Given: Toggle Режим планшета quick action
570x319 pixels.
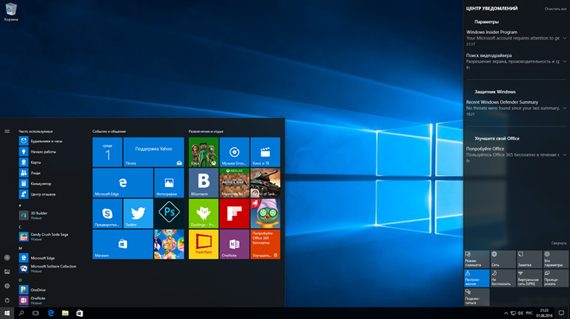Looking at the screenshot, I should click(x=476, y=259).
